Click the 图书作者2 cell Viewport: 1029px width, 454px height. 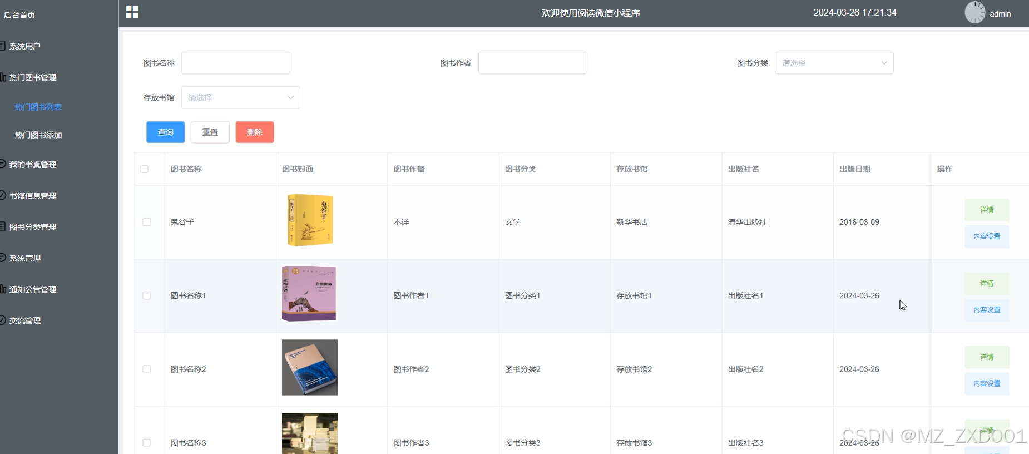coord(411,369)
